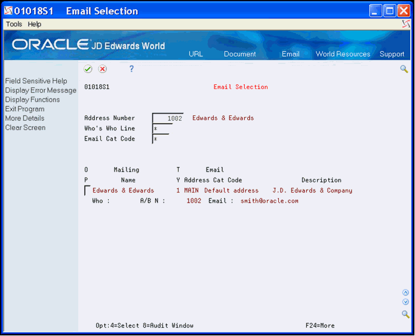Click J.D. Edwards & Company description
415x336 pixels.
coord(312,191)
